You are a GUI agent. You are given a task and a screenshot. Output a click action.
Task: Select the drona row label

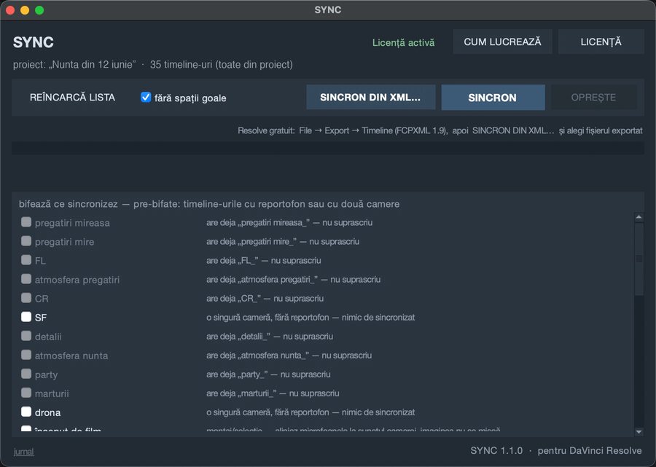(47, 412)
